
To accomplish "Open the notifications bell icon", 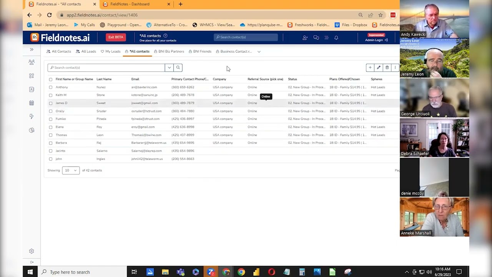I will click(x=336, y=38).
